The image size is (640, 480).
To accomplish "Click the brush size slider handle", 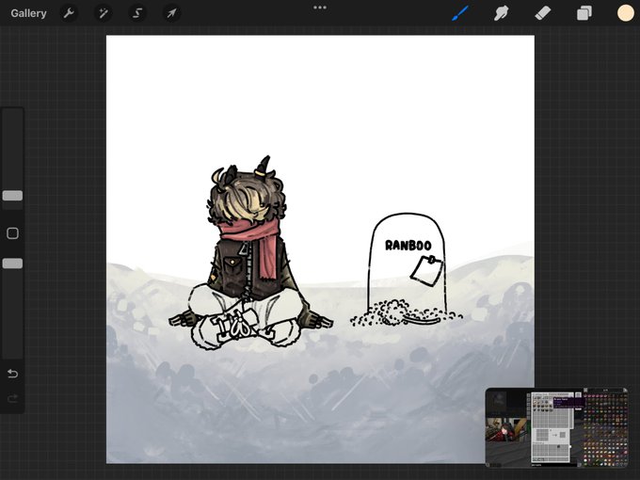I will pyautogui.click(x=12, y=196).
